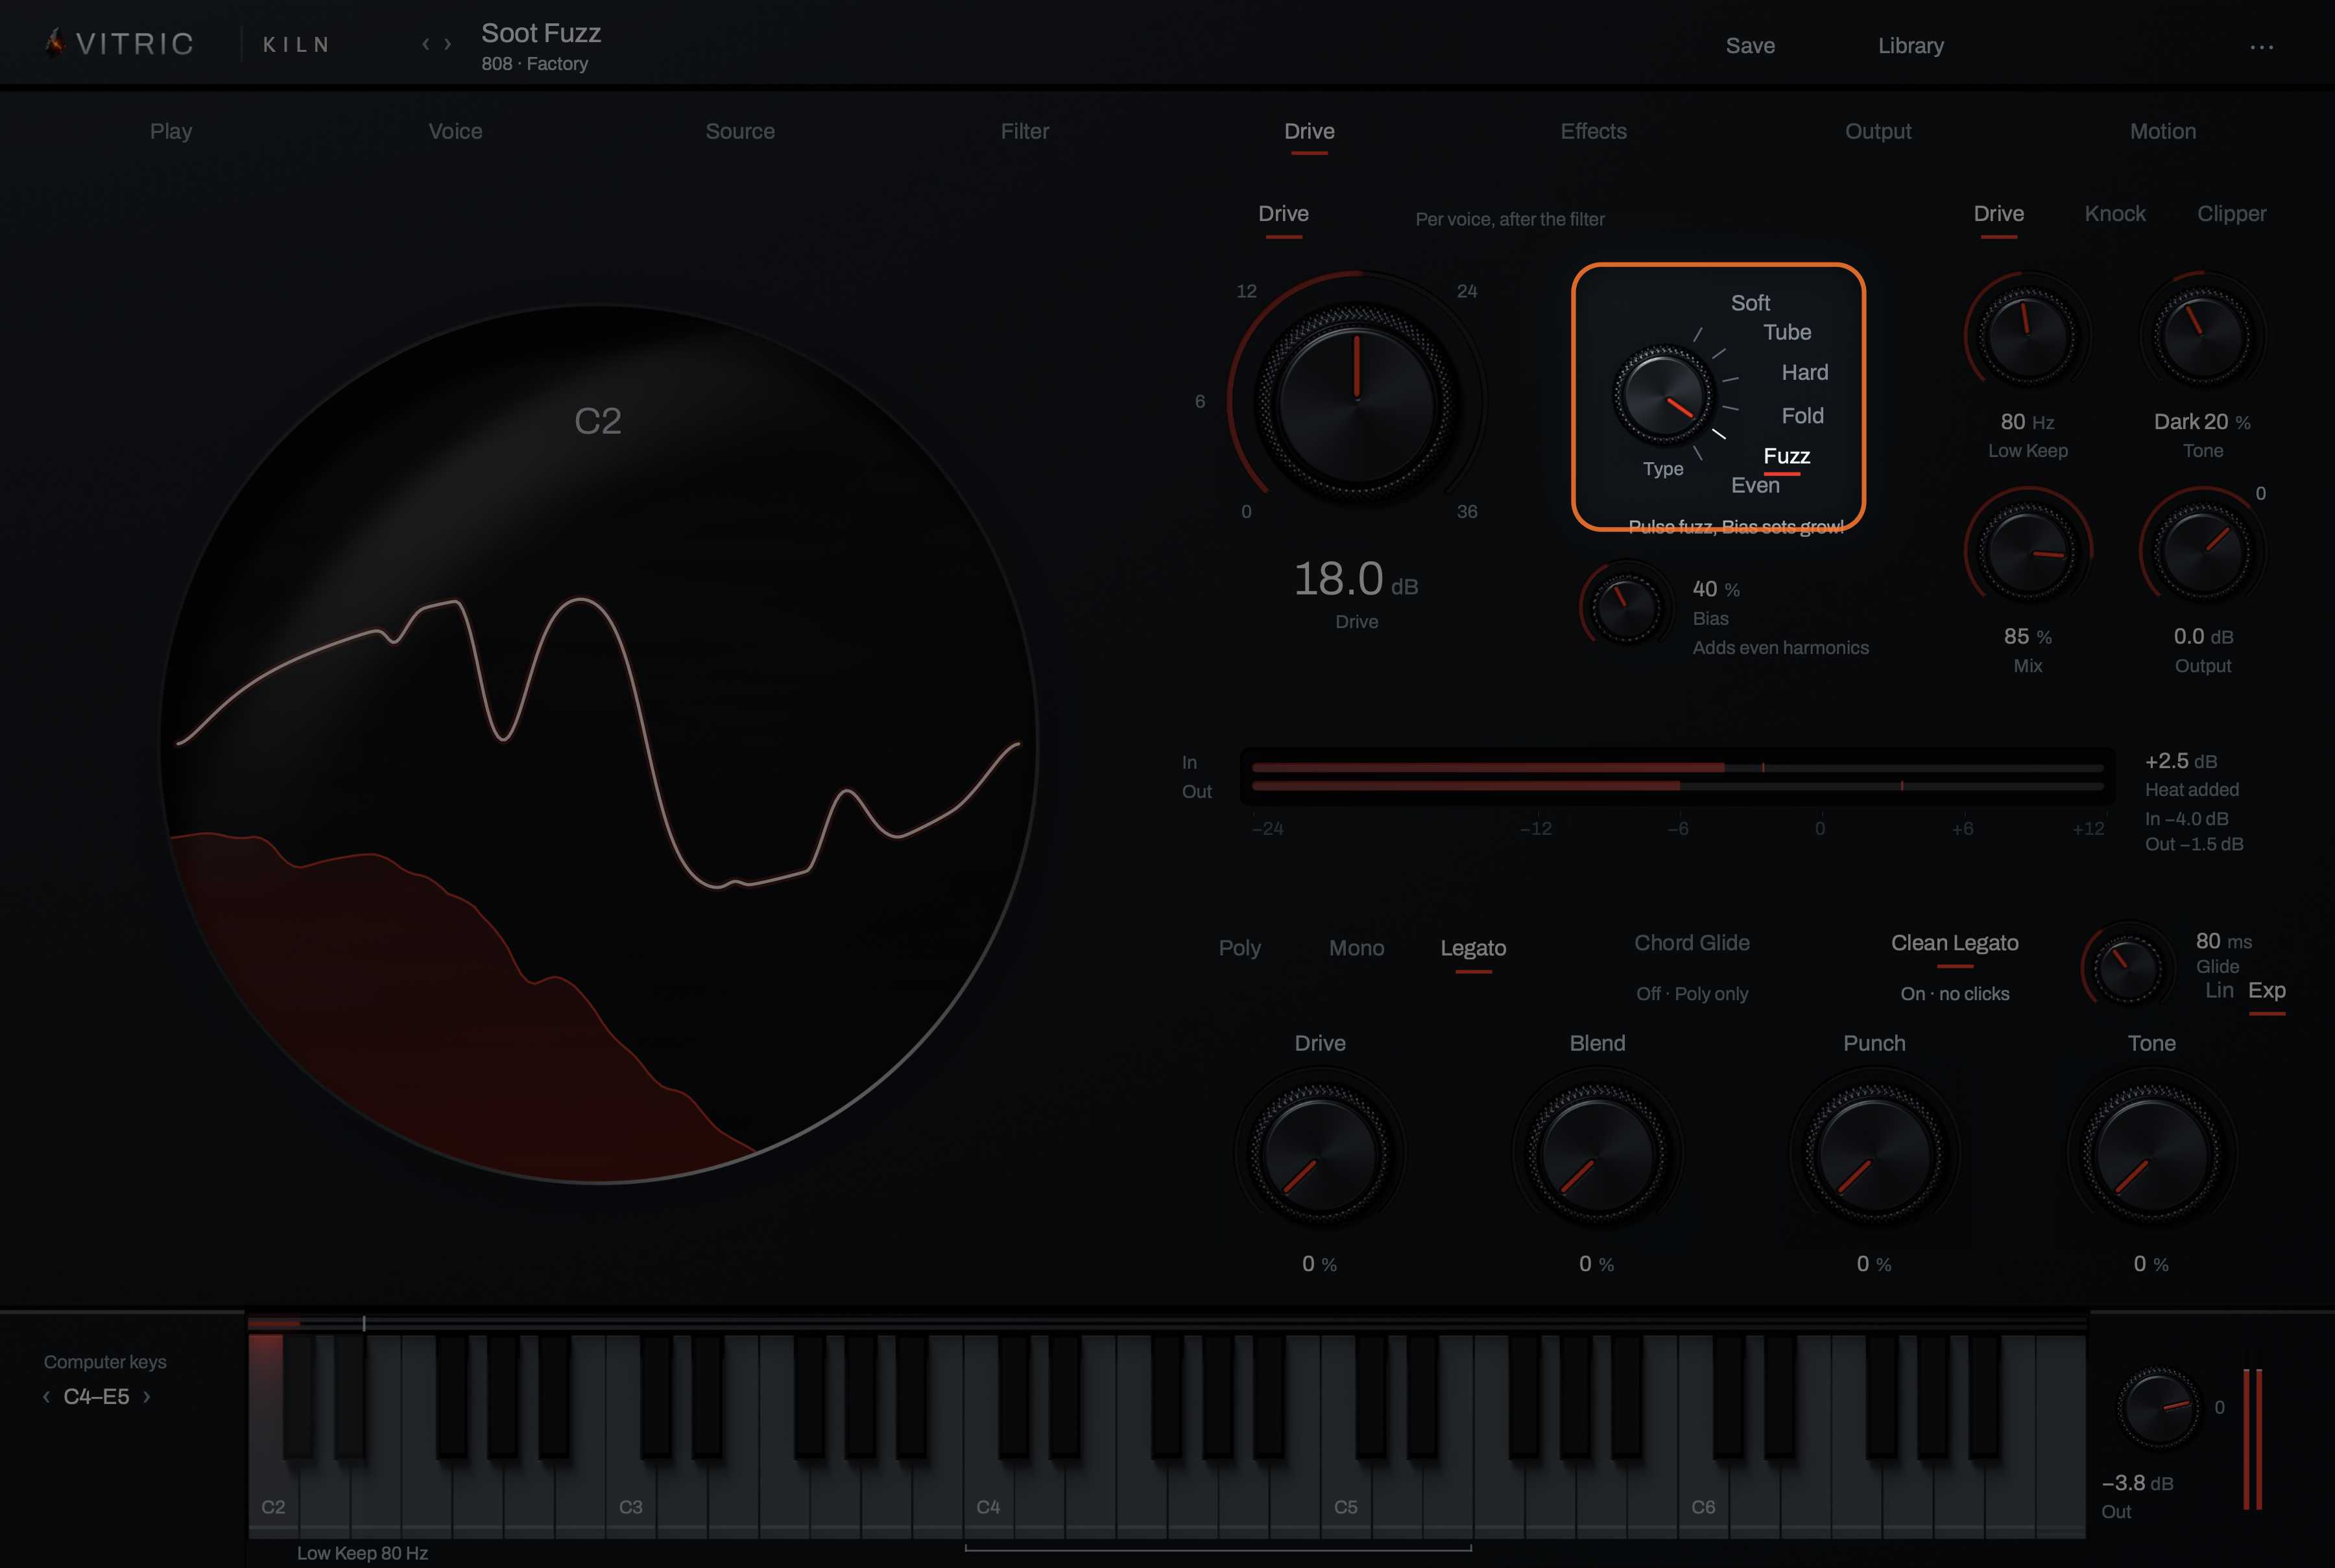Switch to the Effects tab
Viewport: 2335px width, 1568px height.
[x=1594, y=131]
